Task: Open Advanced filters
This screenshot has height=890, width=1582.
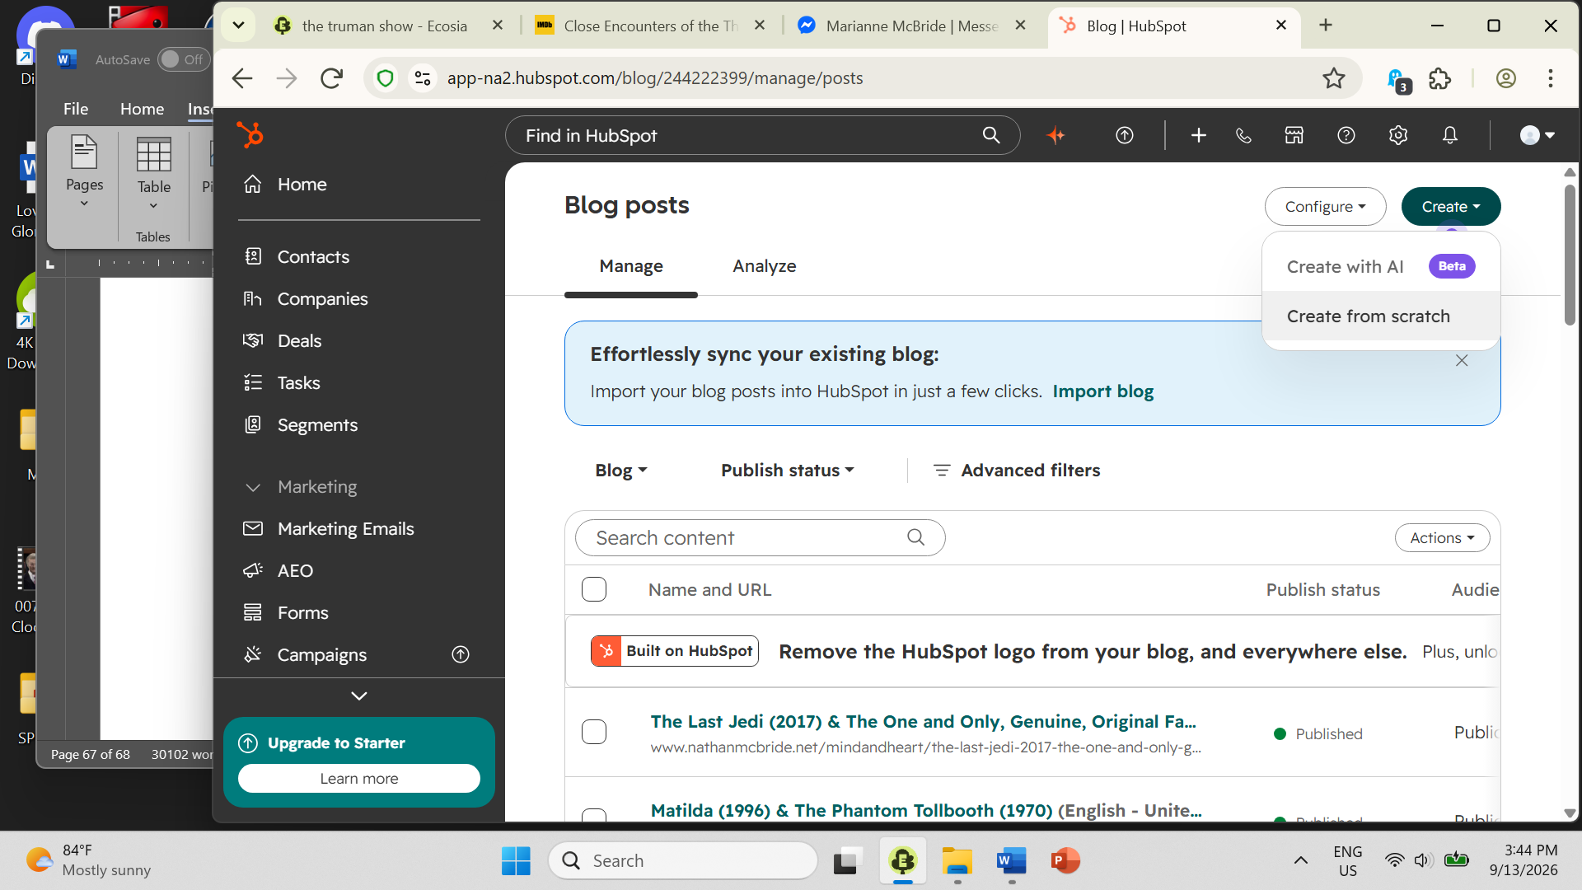Action: [x=1017, y=470]
